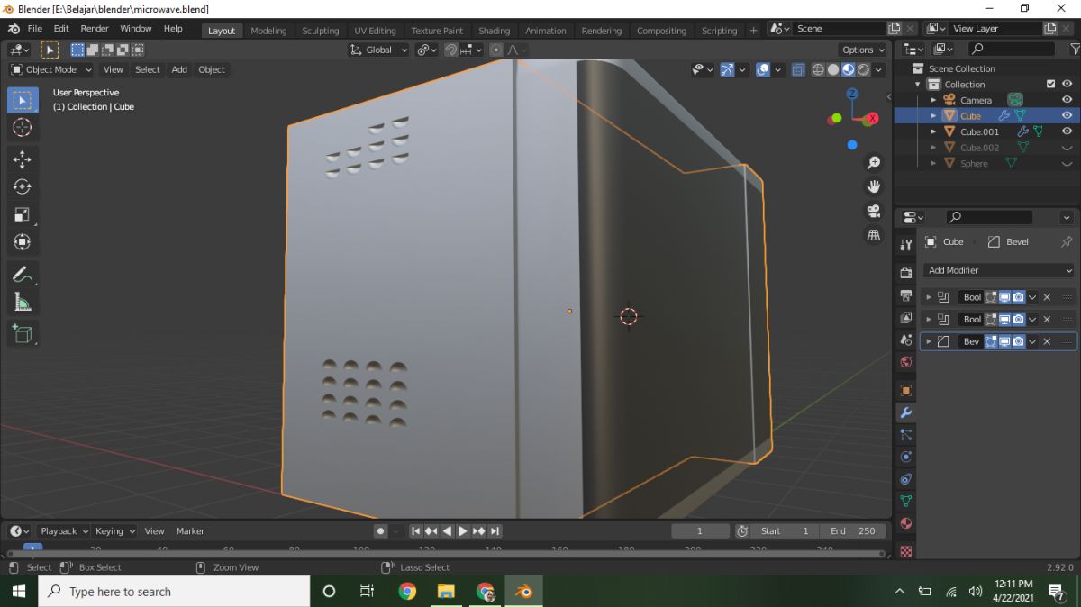Toggle X-ray mode in viewport header
The height and width of the screenshot is (607, 1081).
(798, 69)
